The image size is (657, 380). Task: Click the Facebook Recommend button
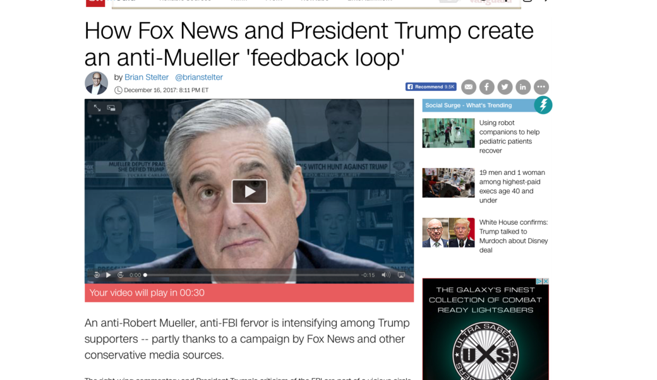coord(431,86)
